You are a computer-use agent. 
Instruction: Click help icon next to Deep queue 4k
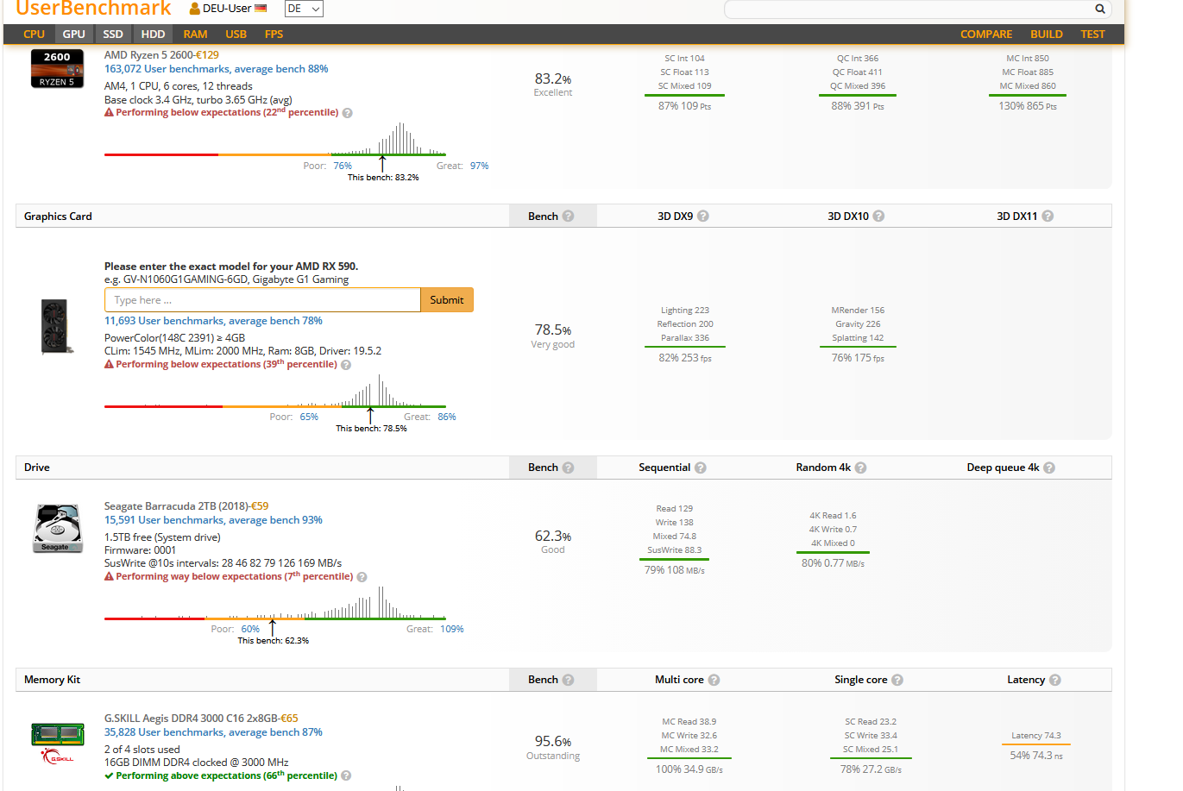1049,468
